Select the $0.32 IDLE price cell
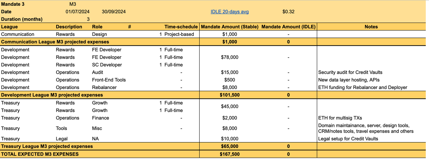This screenshot has height=159, width=429. 288,12
